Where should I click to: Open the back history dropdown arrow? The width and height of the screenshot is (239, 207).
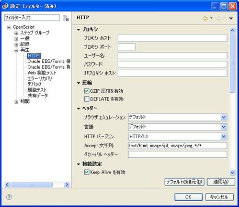click(x=211, y=18)
